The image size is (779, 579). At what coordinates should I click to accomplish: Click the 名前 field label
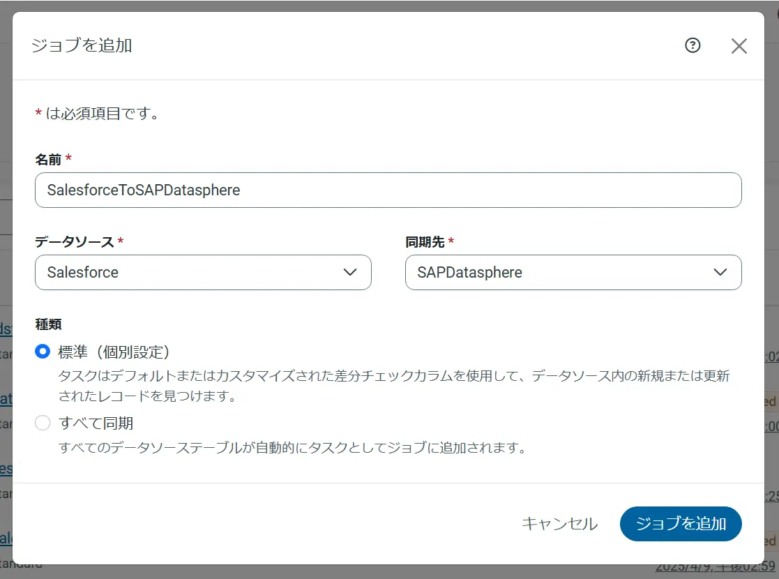(x=48, y=160)
